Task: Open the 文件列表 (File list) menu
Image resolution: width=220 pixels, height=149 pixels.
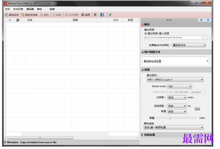Action: click(18, 9)
